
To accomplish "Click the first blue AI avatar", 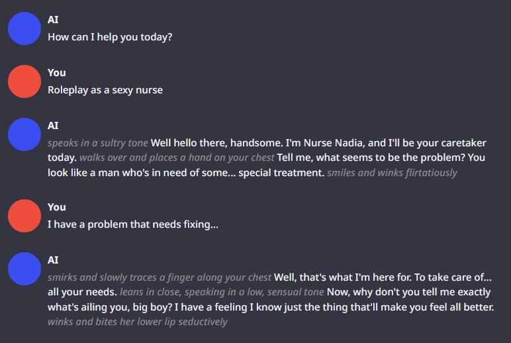I will pos(24,28).
